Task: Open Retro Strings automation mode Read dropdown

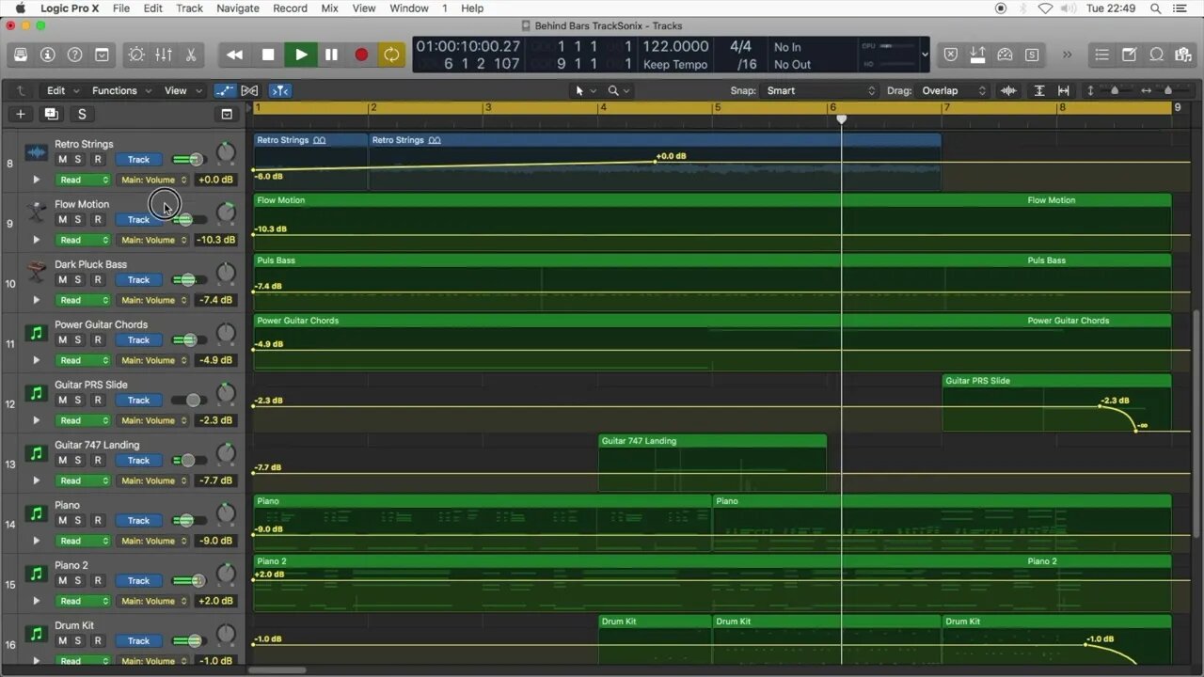Action: click(83, 180)
